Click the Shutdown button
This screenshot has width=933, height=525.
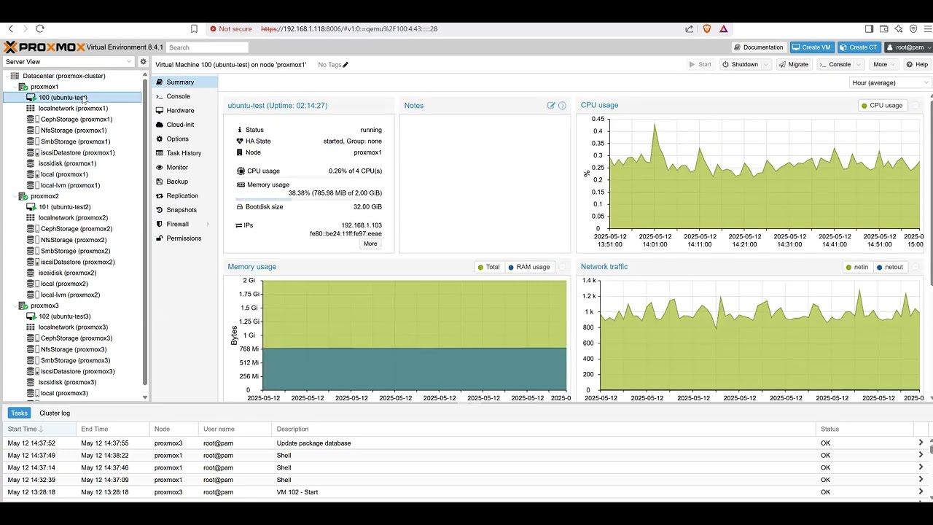(x=740, y=65)
